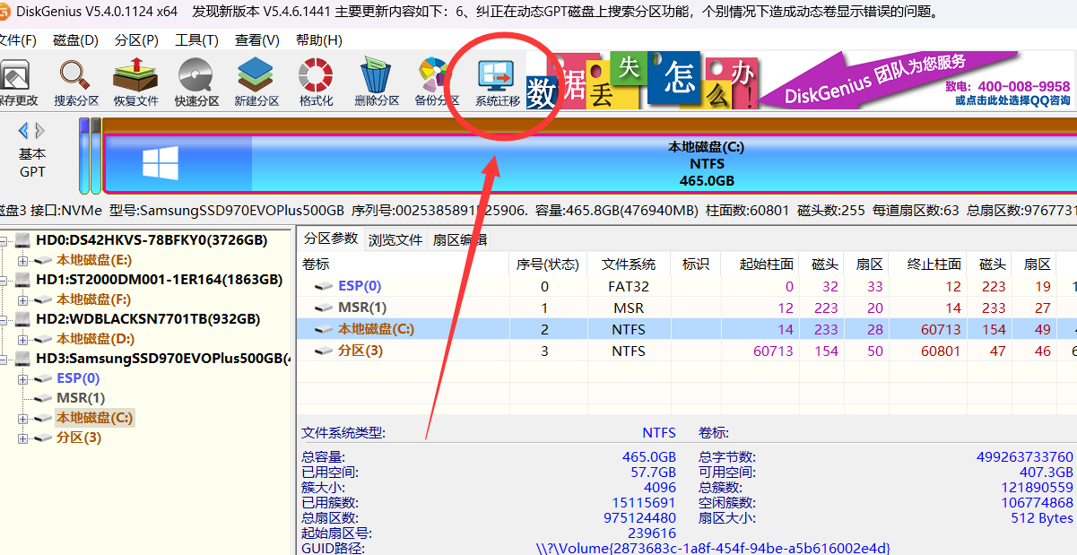This screenshot has width=1077, height=555.
Task: Select the highlighted 本地磁盘(C:) table row
Action: tap(688, 330)
